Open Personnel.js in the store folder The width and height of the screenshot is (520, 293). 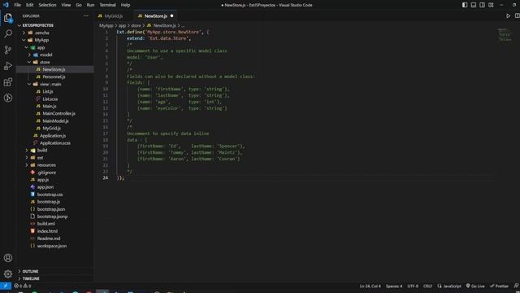pos(54,77)
